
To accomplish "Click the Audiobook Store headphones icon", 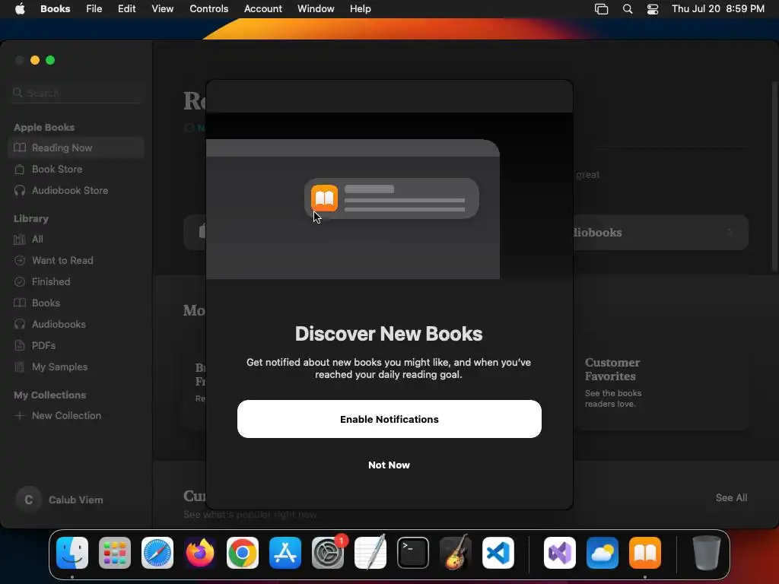I will point(19,190).
